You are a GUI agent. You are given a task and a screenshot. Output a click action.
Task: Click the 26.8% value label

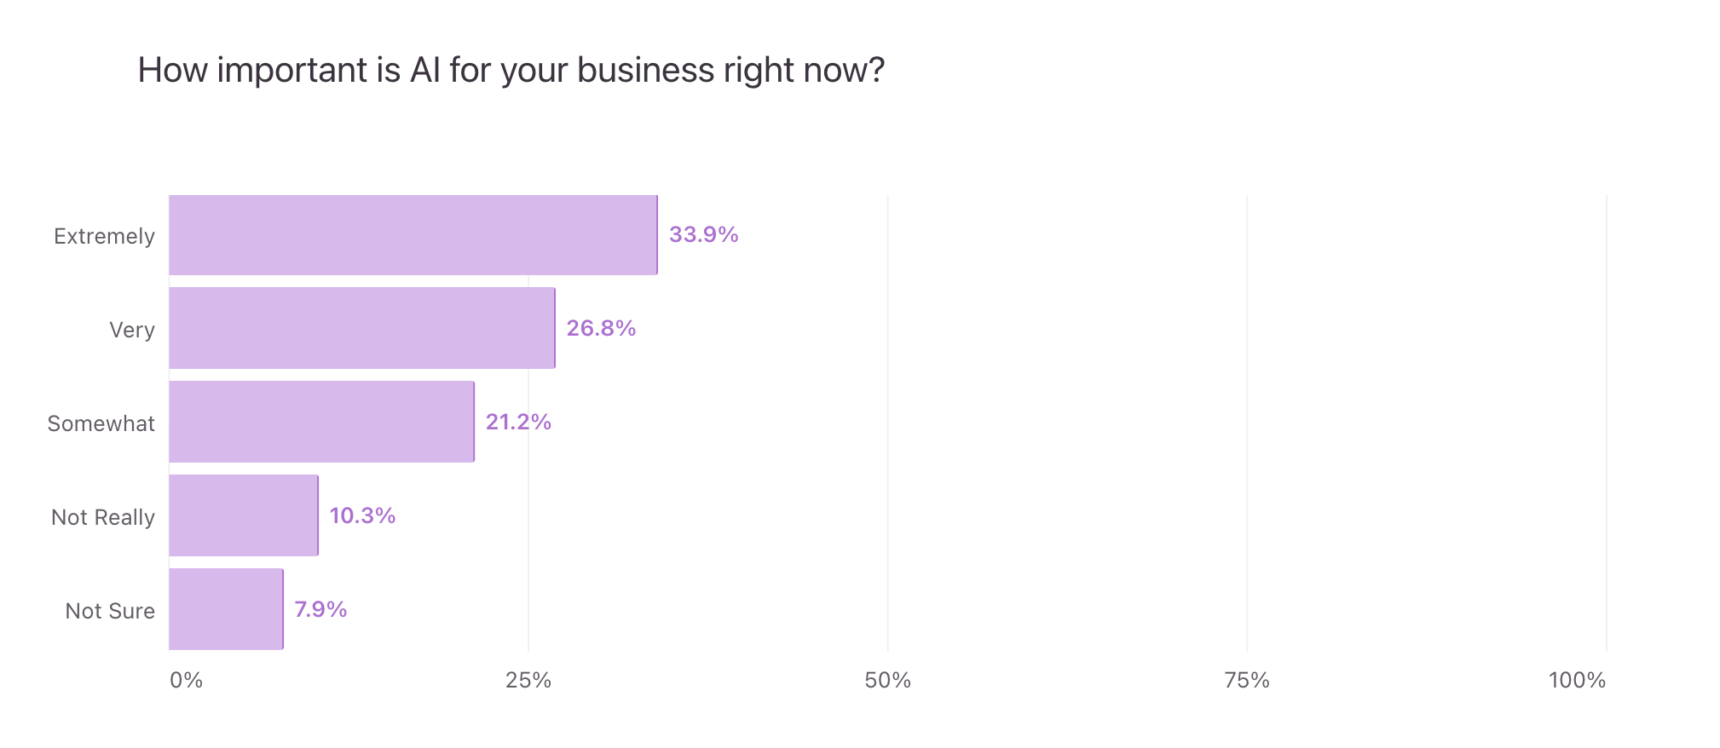tap(601, 328)
